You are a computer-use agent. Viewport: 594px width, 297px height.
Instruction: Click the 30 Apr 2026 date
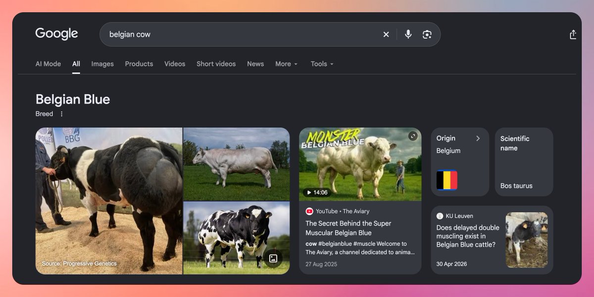click(x=451, y=264)
